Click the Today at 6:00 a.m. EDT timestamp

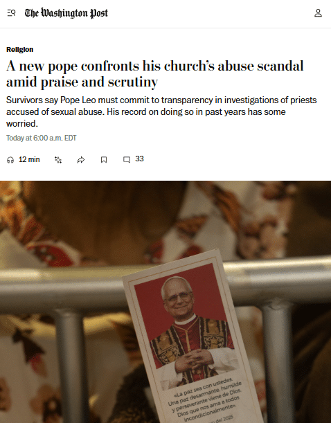pyautogui.click(x=42, y=138)
